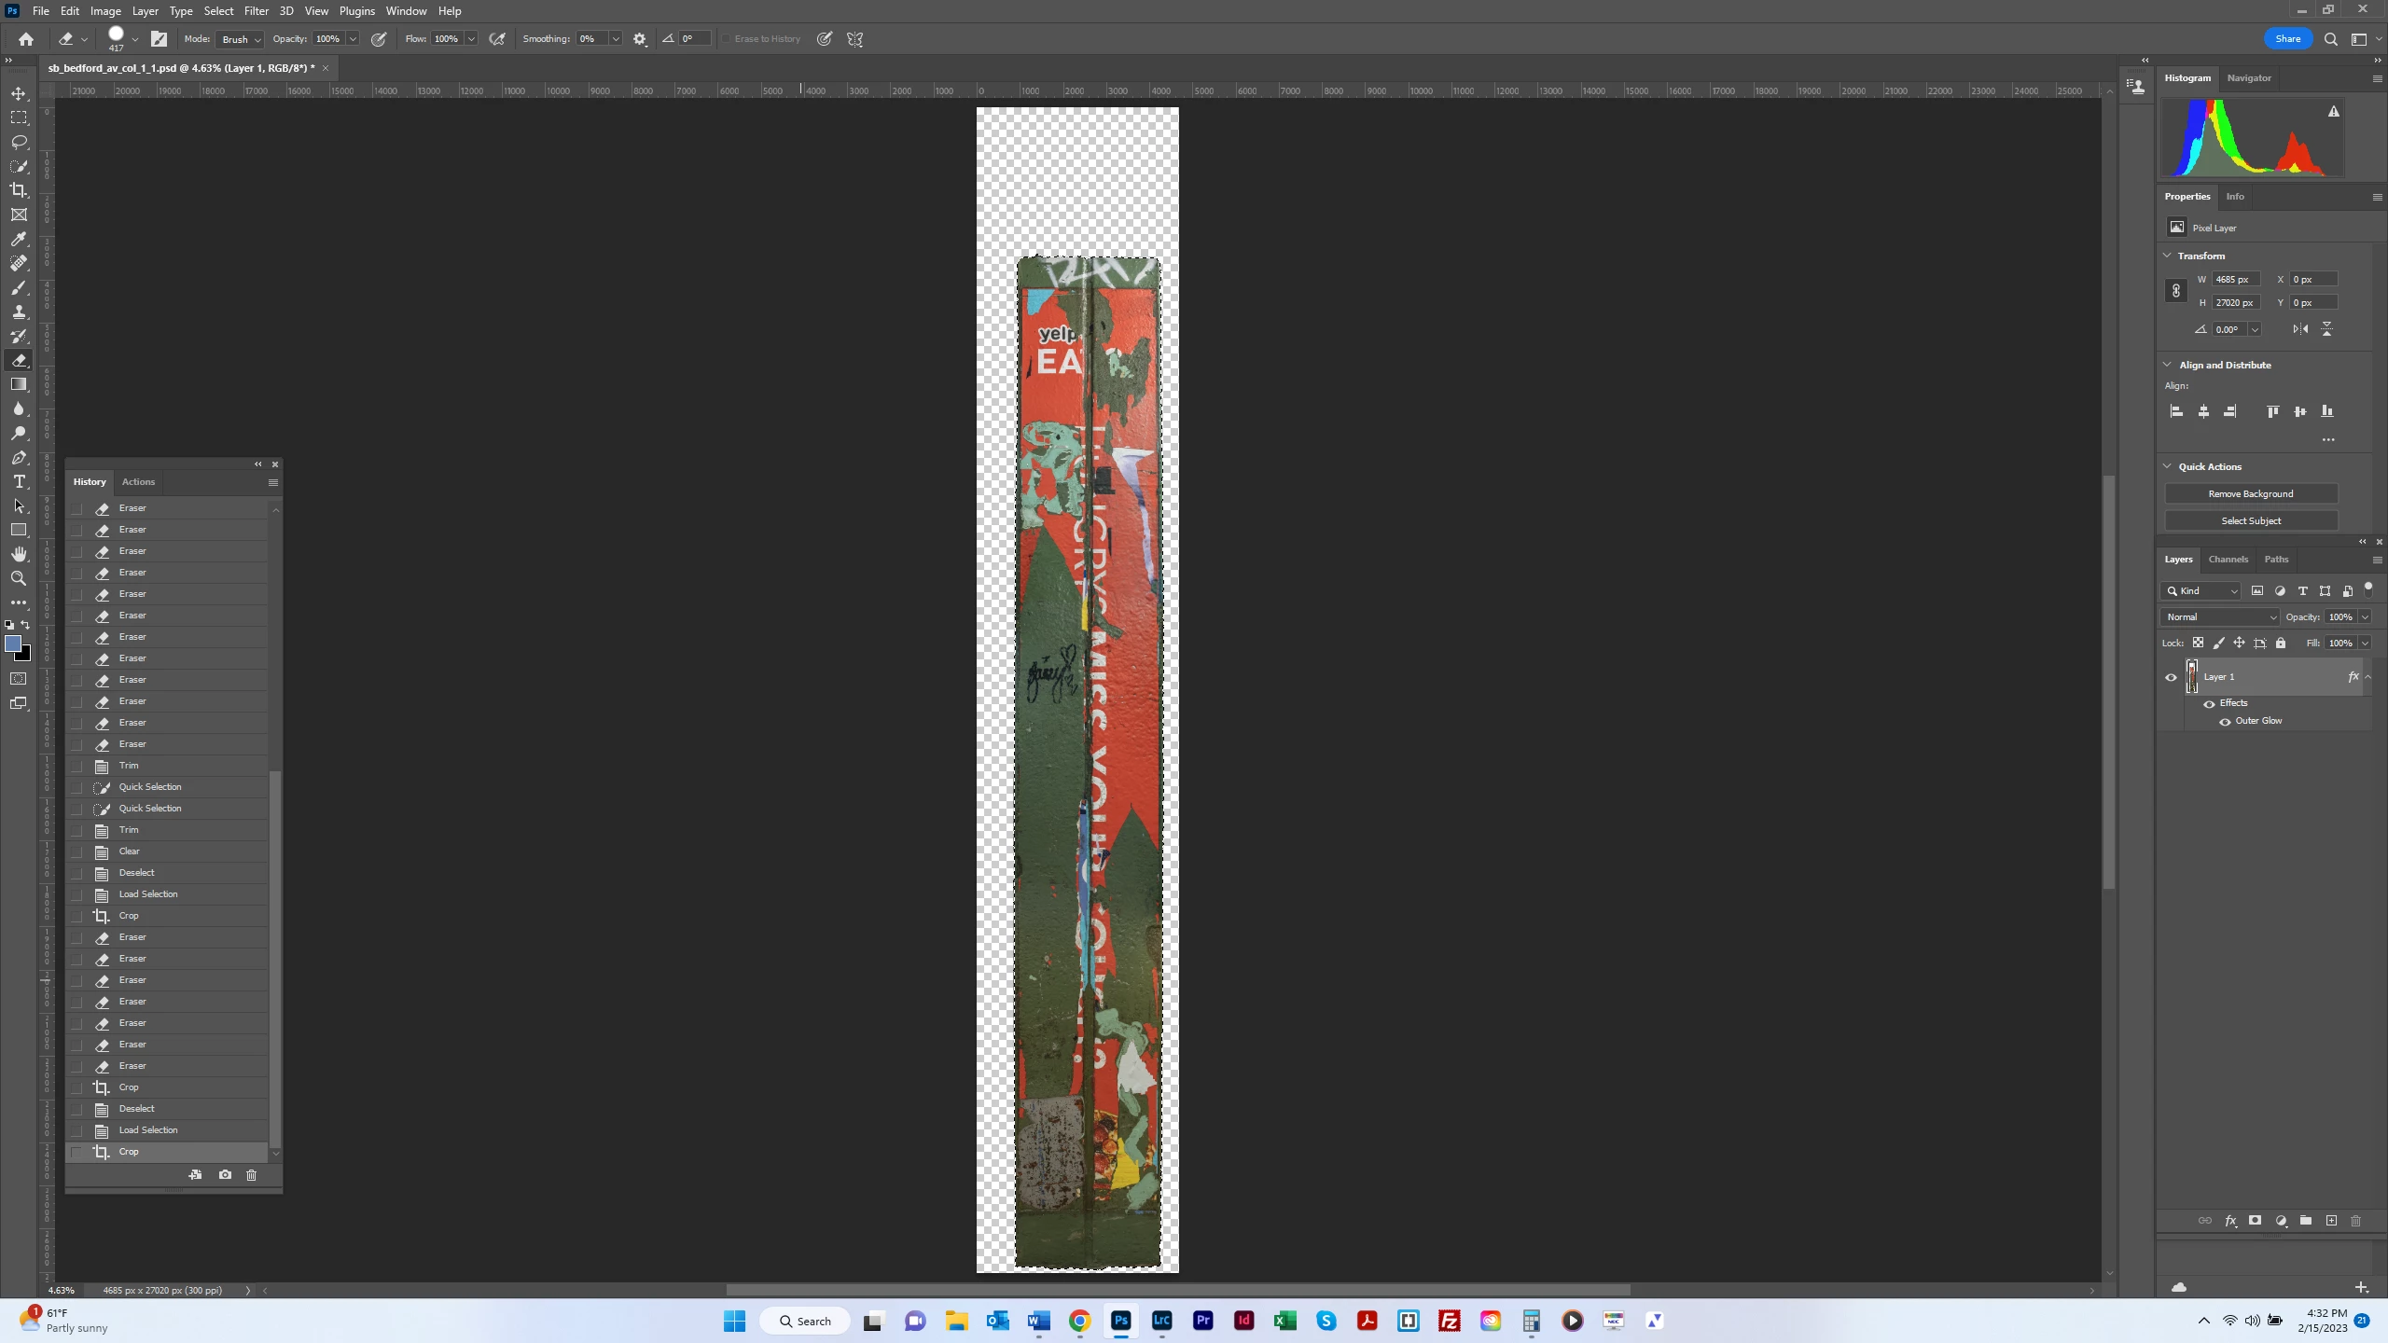This screenshot has height=1343, width=2388.
Task: Collapse the Transform section
Action: coord(2168,256)
